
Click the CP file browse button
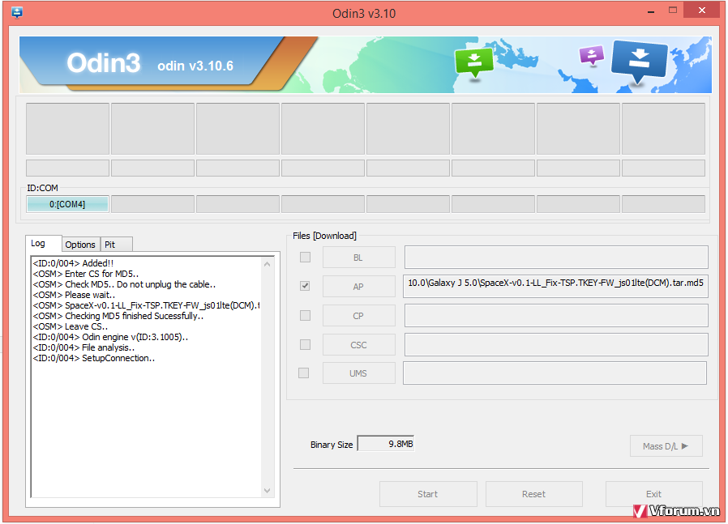point(359,316)
